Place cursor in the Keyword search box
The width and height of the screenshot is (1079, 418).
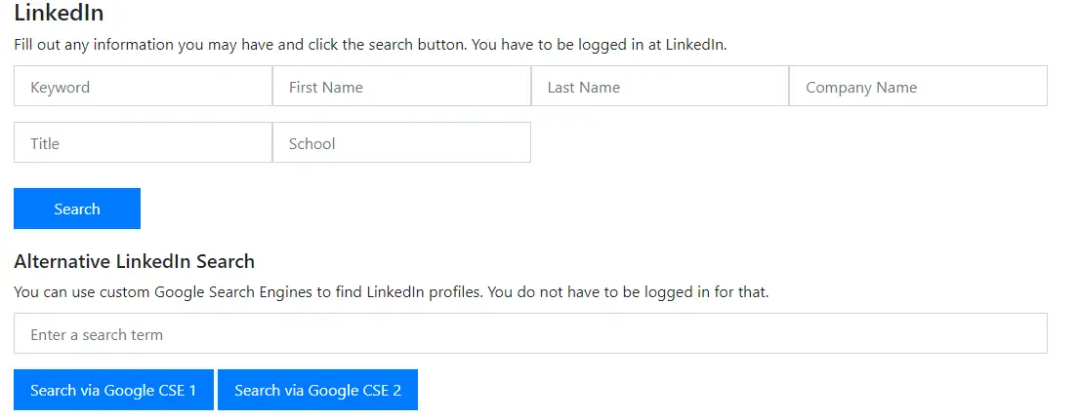143,87
